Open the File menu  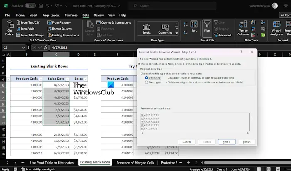tap(7, 15)
